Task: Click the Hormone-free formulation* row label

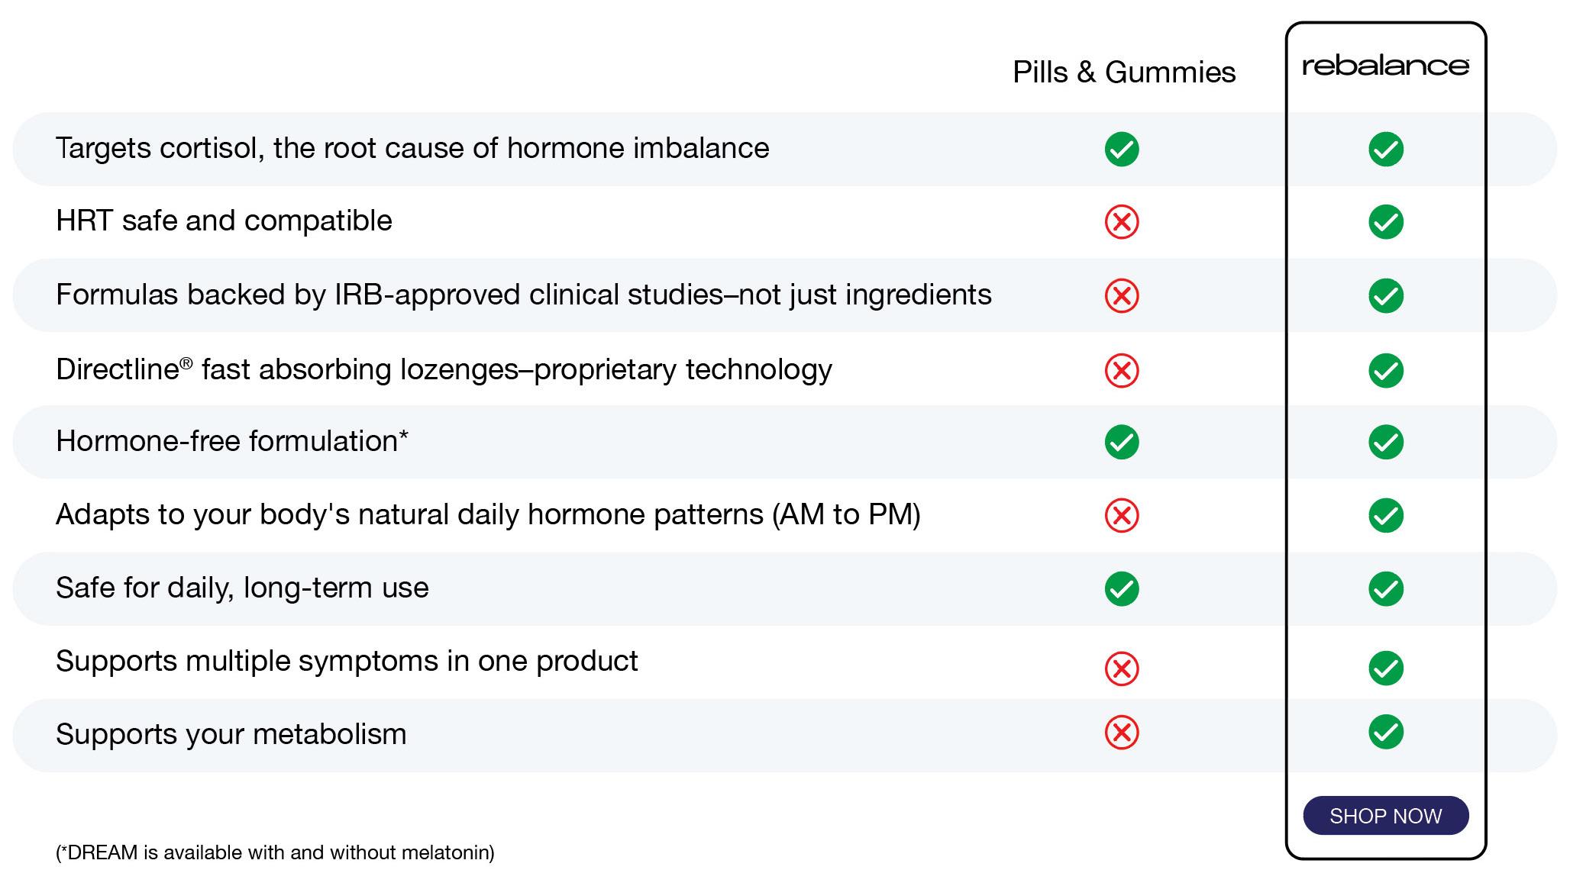Action: point(232,441)
